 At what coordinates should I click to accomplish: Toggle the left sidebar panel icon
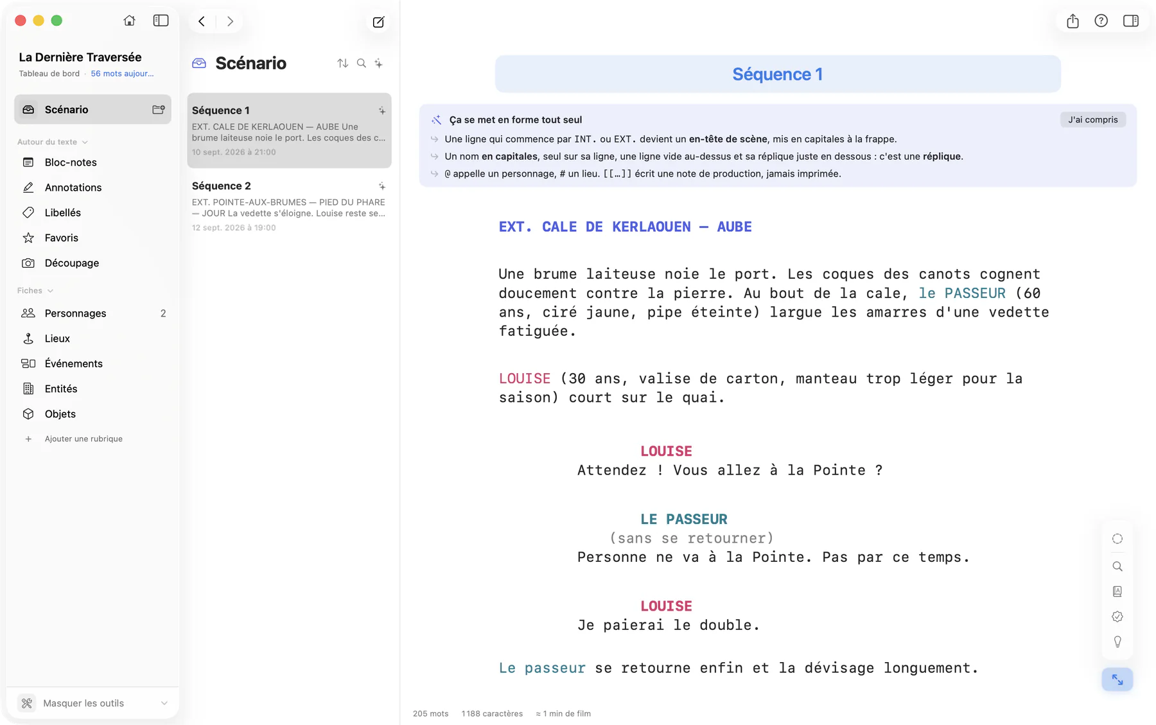click(161, 21)
